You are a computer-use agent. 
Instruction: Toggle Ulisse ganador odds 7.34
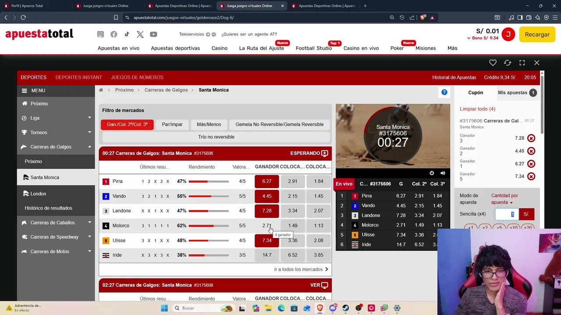tap(267, 240)
